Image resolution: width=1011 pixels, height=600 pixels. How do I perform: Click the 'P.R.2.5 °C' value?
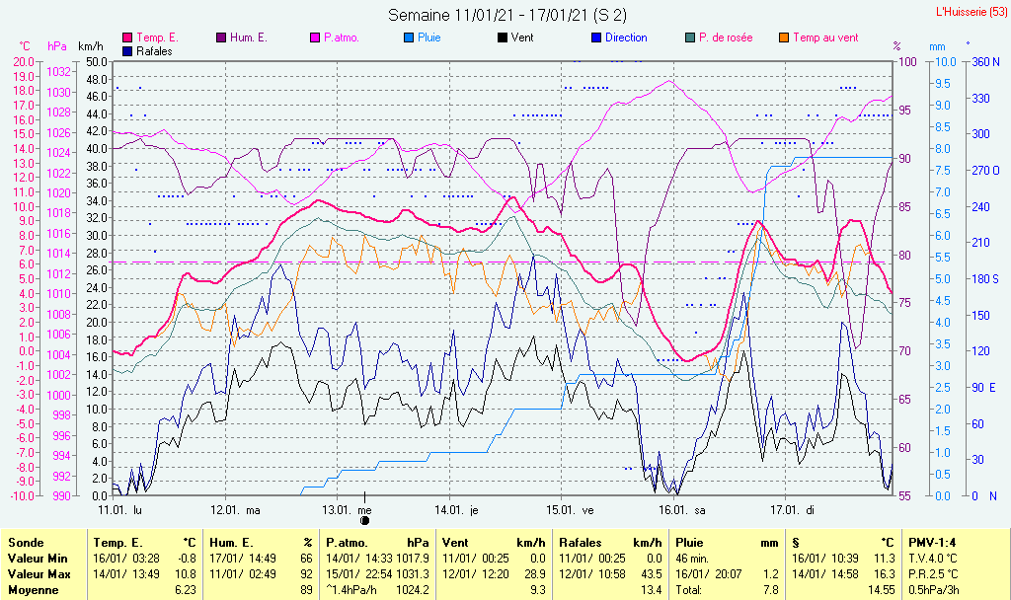click(x=933, y=573)
